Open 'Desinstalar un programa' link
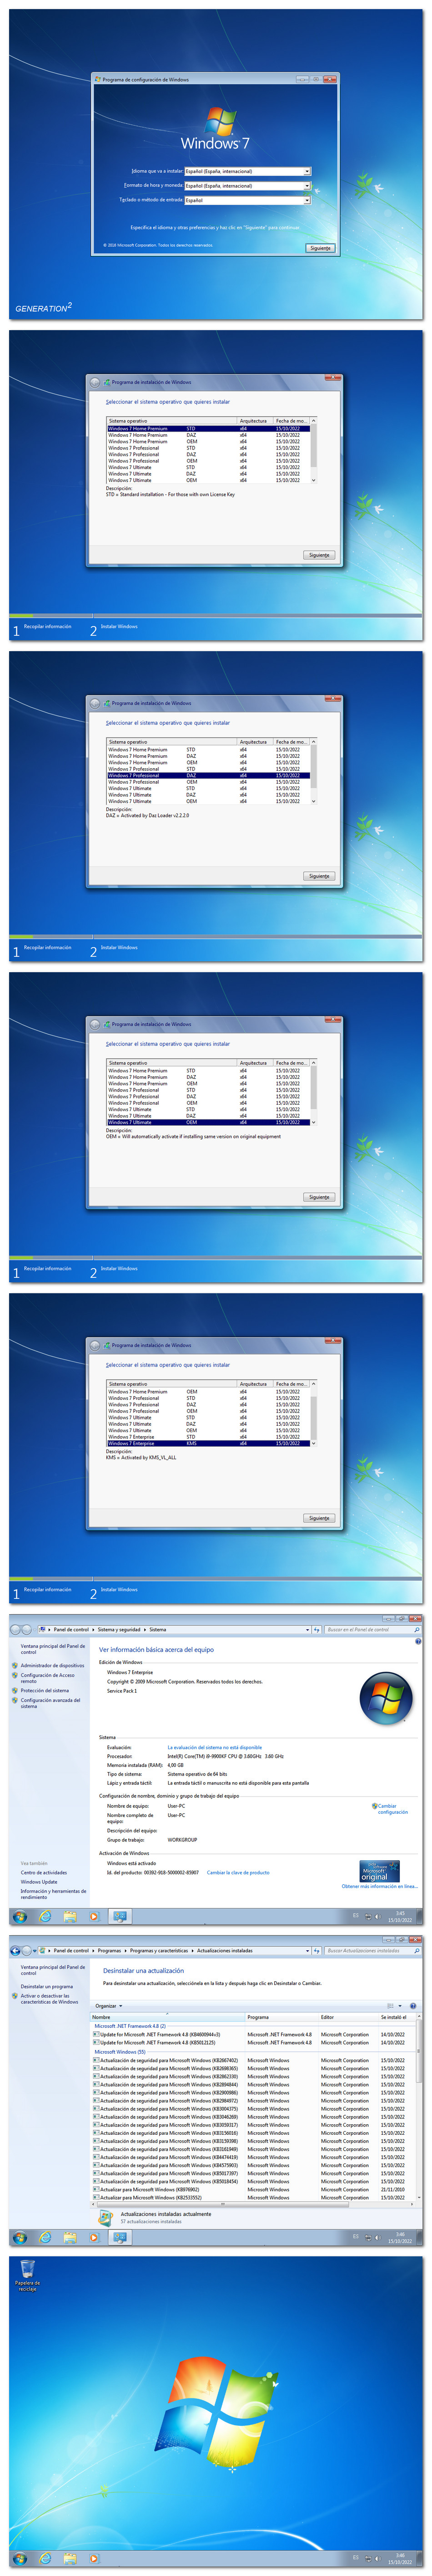432x2576 pixels. point(47,1987)
